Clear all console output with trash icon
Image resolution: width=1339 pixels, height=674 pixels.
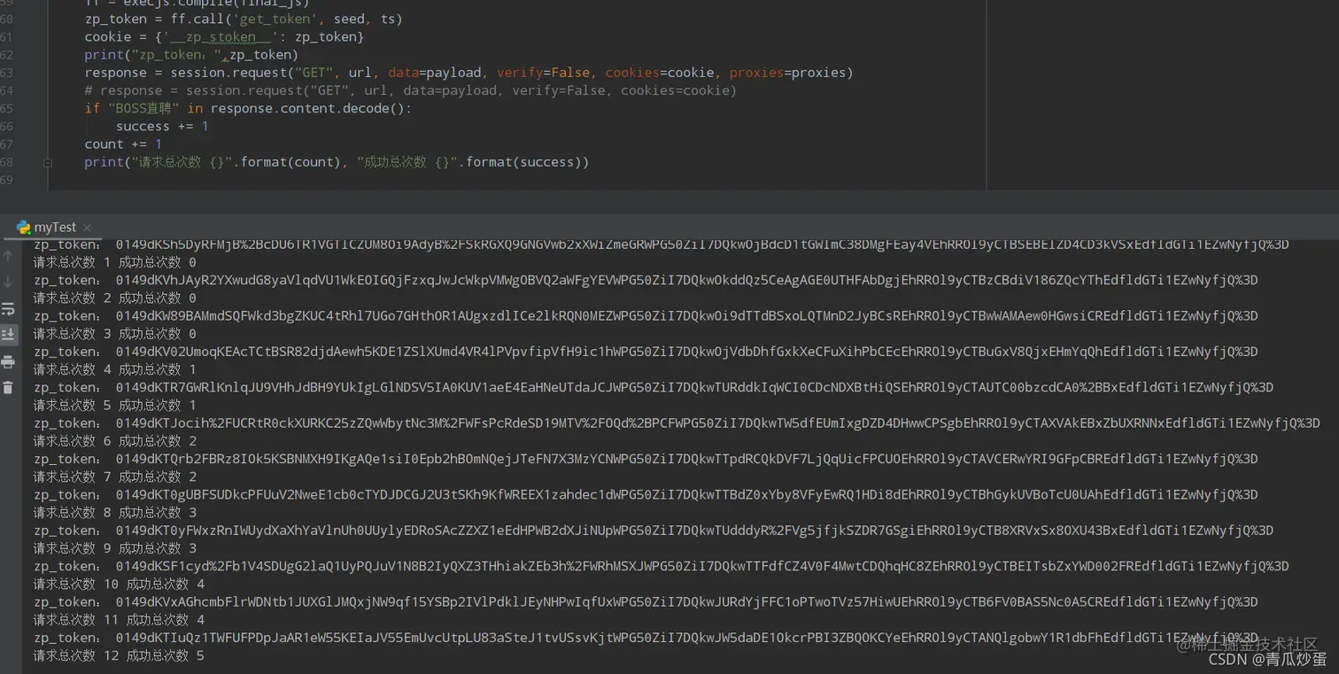tap(8, 387)
